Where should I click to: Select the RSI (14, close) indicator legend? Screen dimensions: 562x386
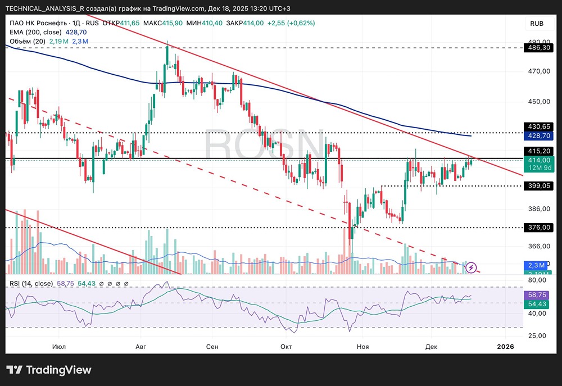pos(31,284)
